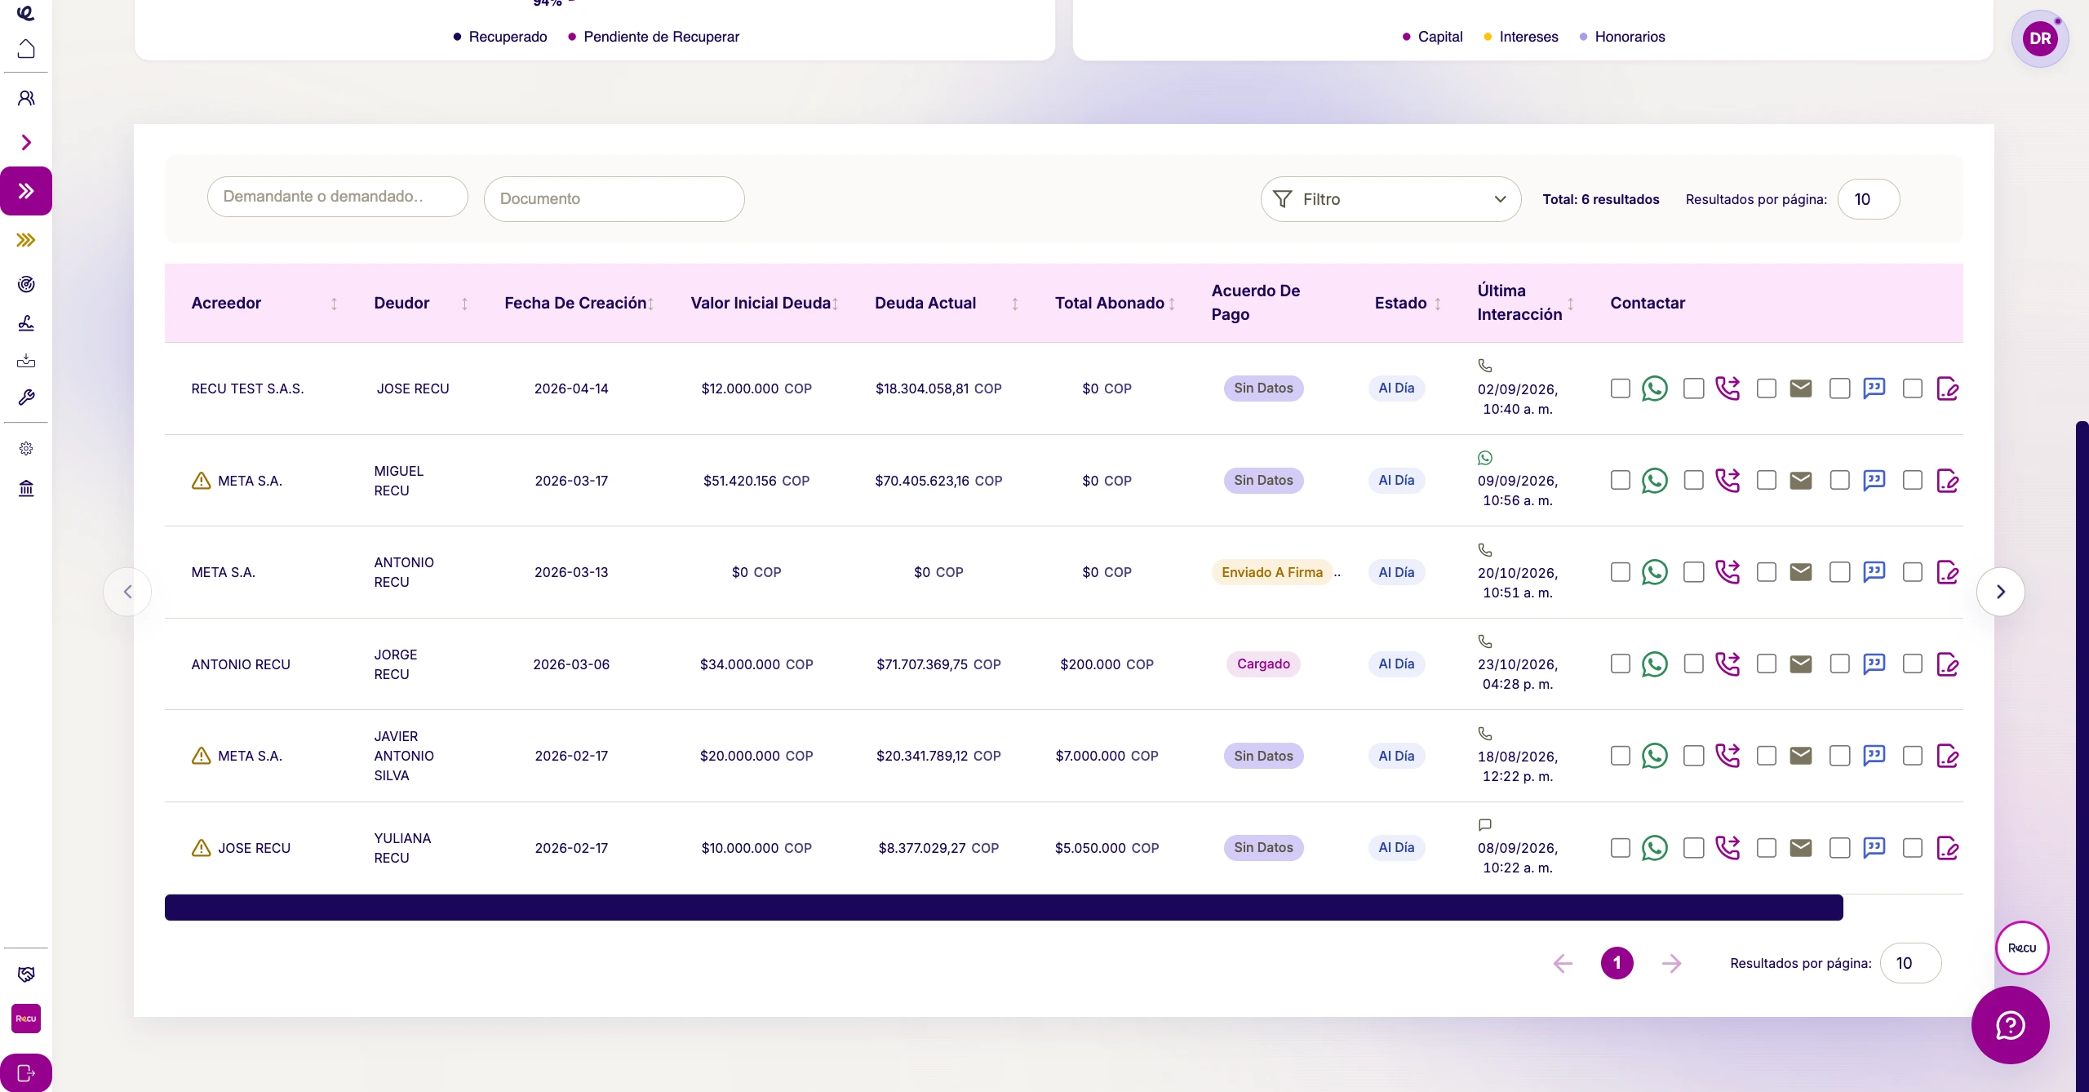Tick SMS checkbox in JORGE RECU row
The image size is (2089, 1092).
[x=1839, y=664]
